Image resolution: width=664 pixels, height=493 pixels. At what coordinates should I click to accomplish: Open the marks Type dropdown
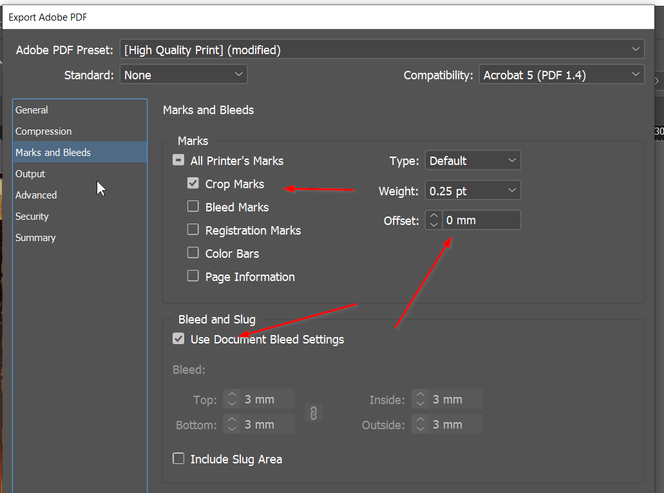coord(472,161)
